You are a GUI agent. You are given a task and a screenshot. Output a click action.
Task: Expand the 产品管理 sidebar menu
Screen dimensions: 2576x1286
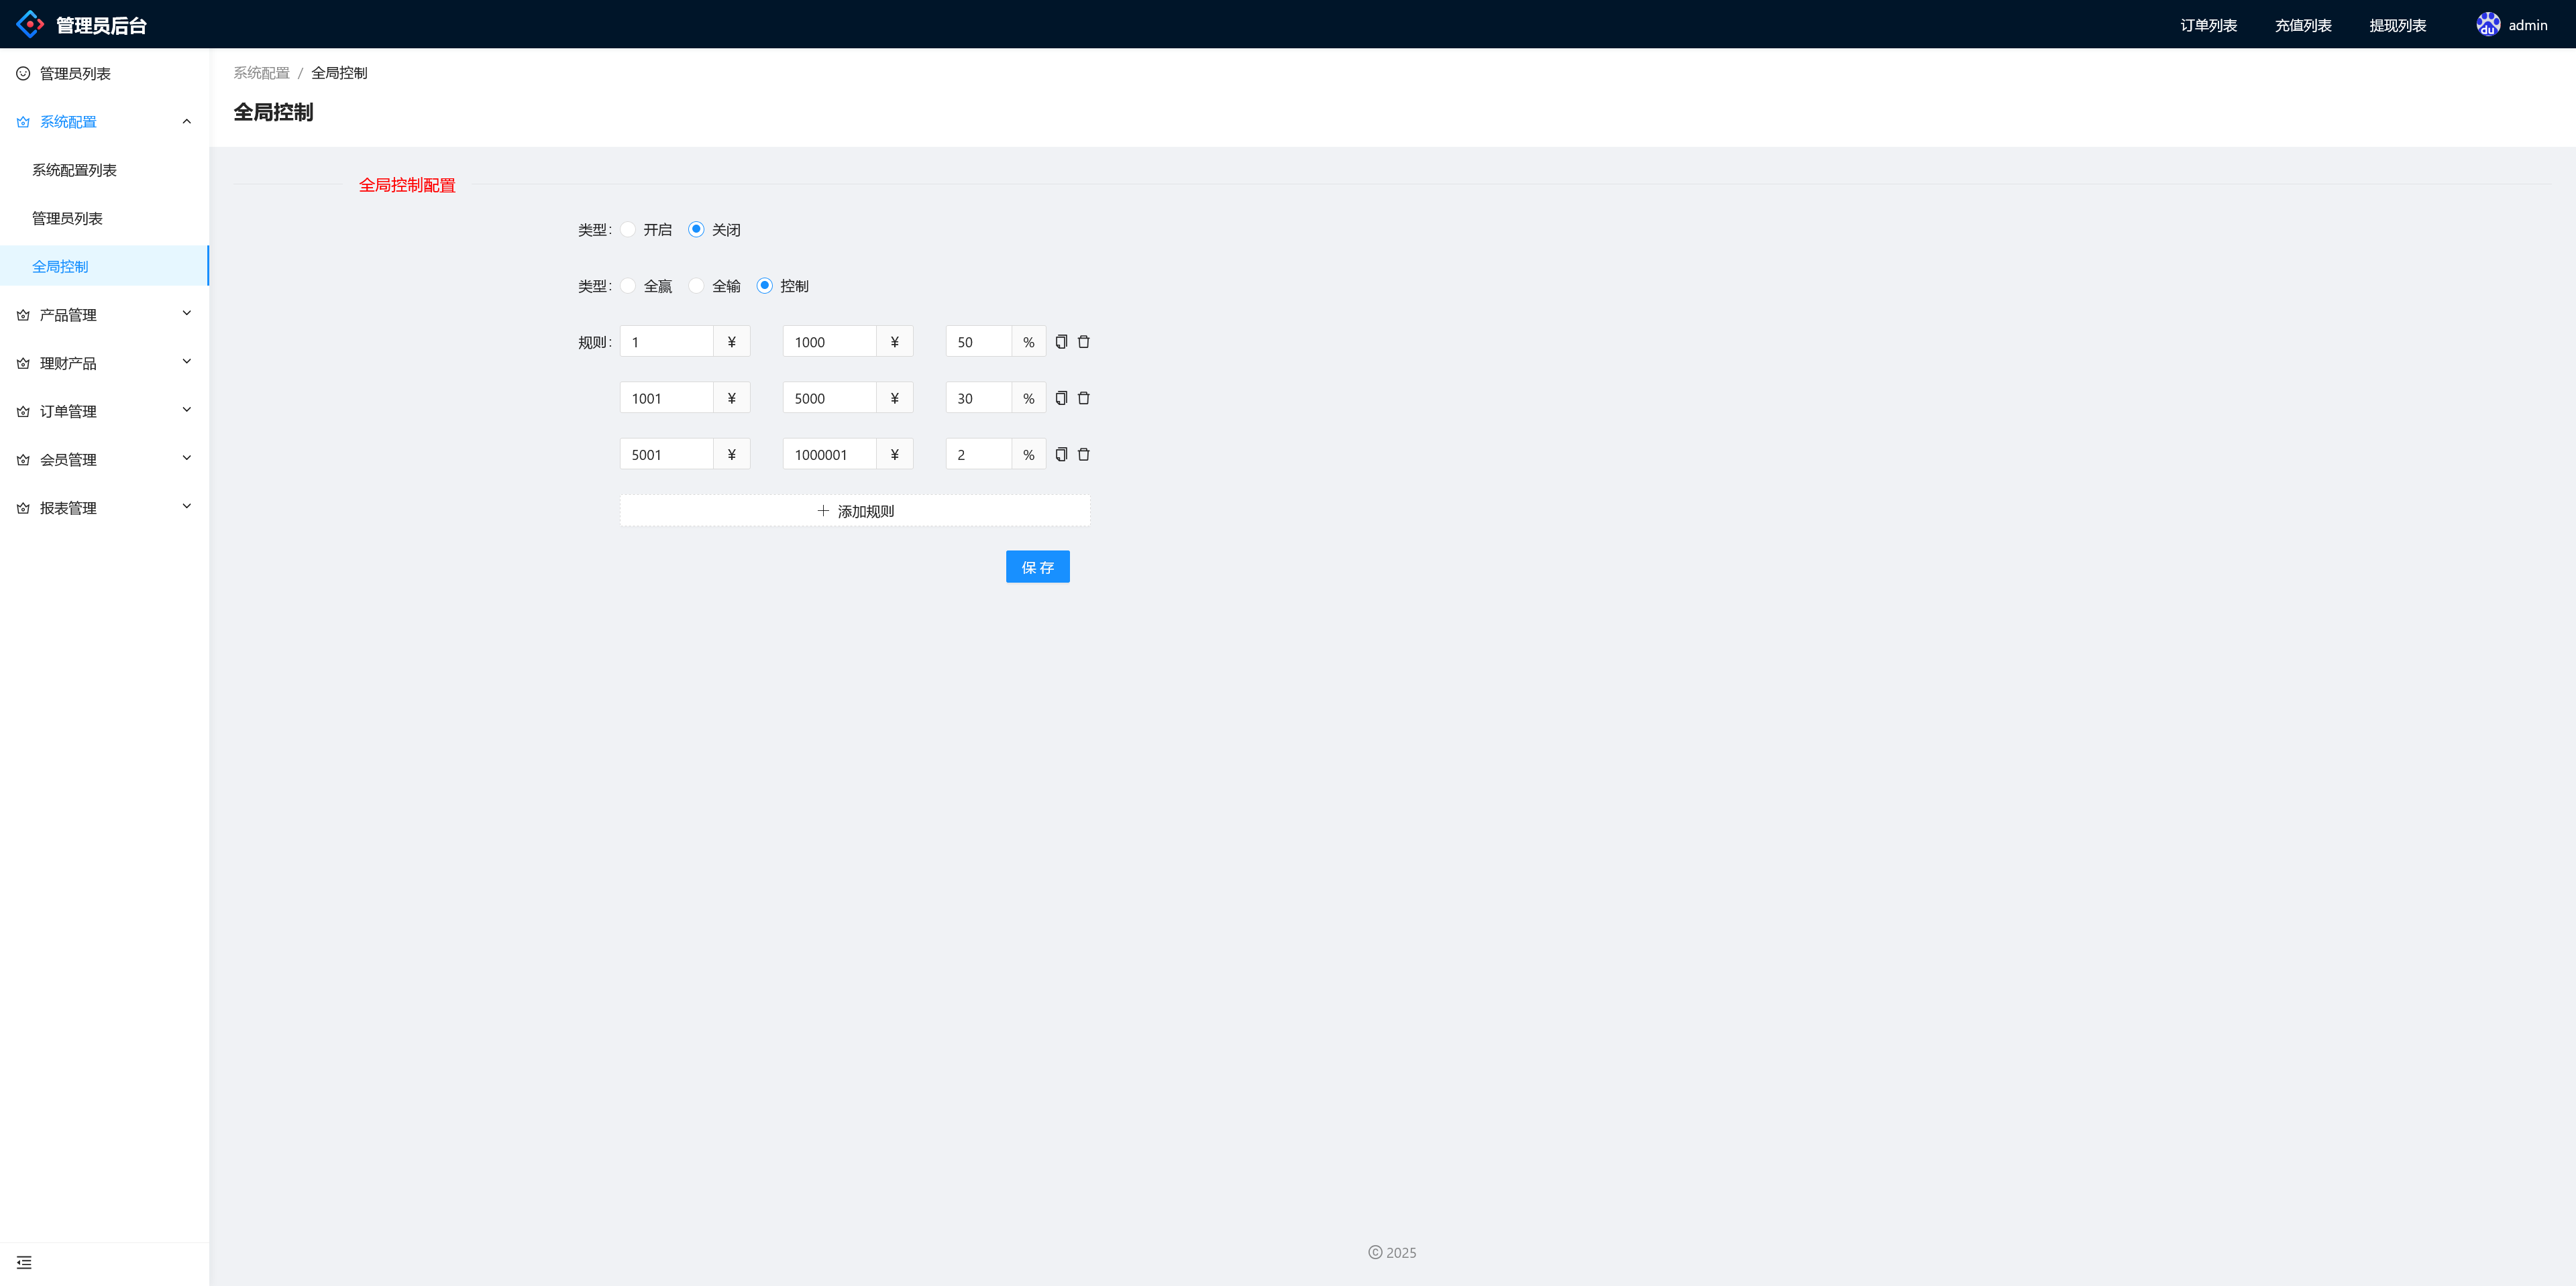[x=104, y=314]
